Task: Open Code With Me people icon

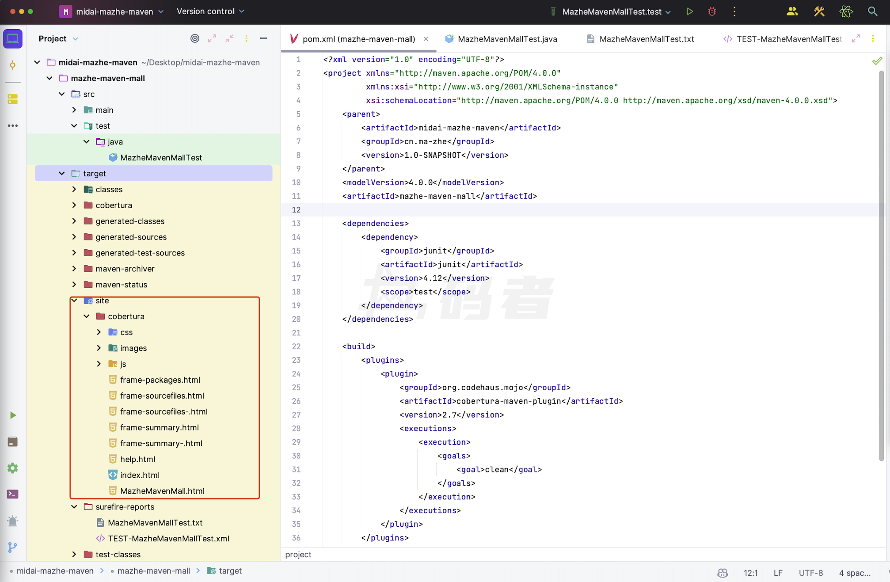Action: (792, 11)
